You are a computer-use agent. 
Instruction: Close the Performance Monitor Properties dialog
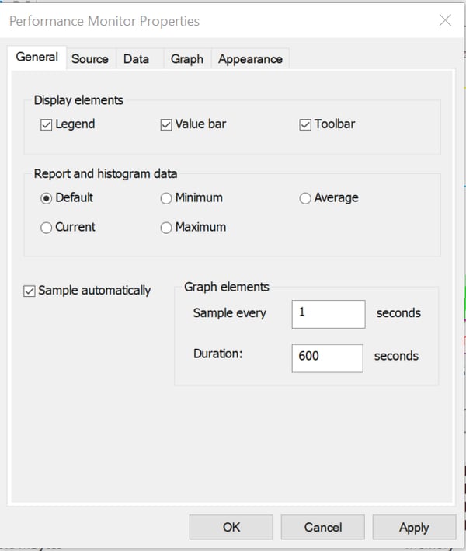(445, 21)
